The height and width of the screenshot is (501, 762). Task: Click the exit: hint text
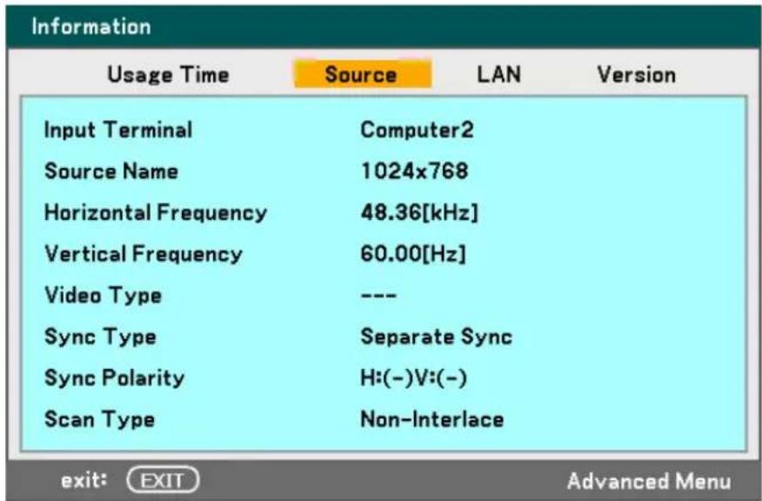point(84,480)
